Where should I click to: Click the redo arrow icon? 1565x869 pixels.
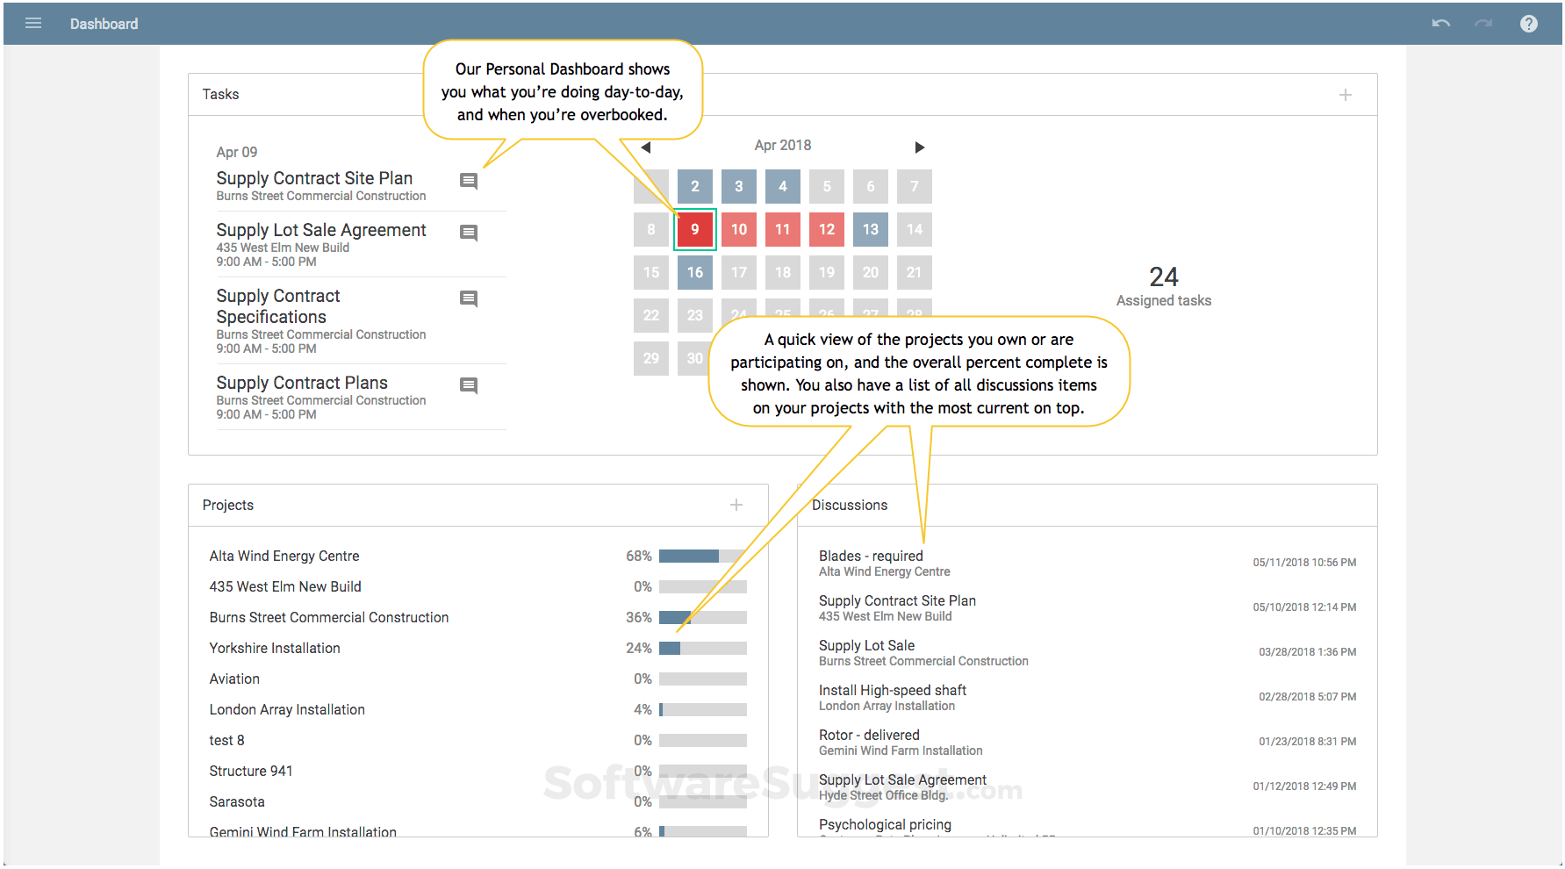tap(1483, 24)
